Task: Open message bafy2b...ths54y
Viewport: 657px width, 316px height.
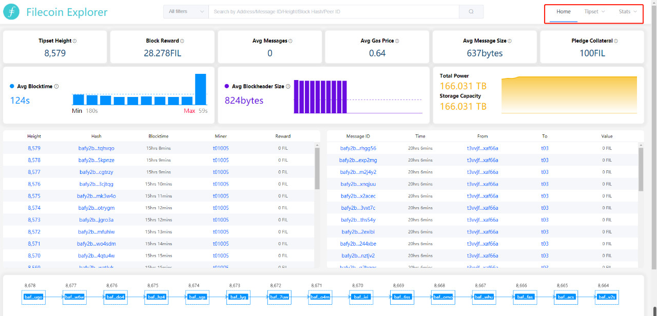Action: click(358, 220)
